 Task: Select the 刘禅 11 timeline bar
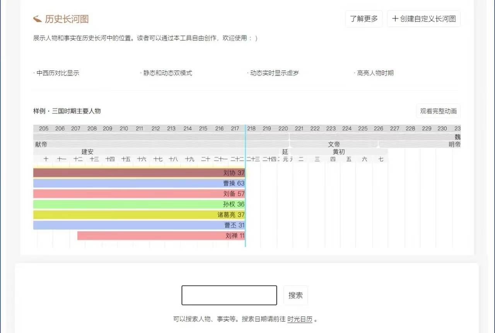161,235
